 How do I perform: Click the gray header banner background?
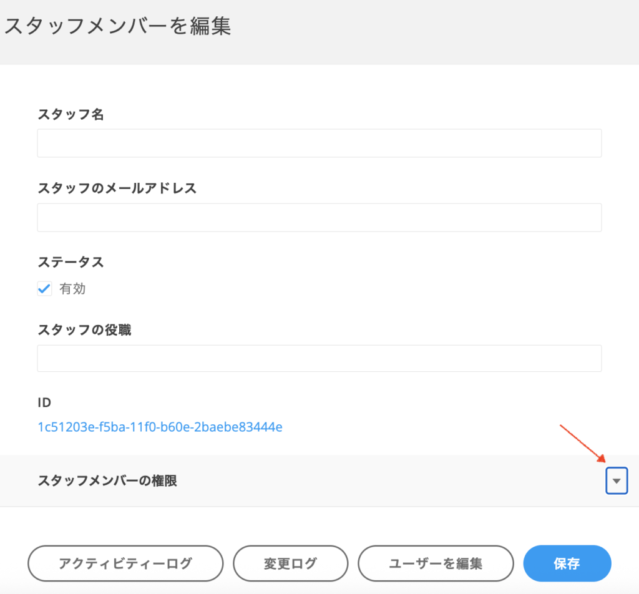437,31
